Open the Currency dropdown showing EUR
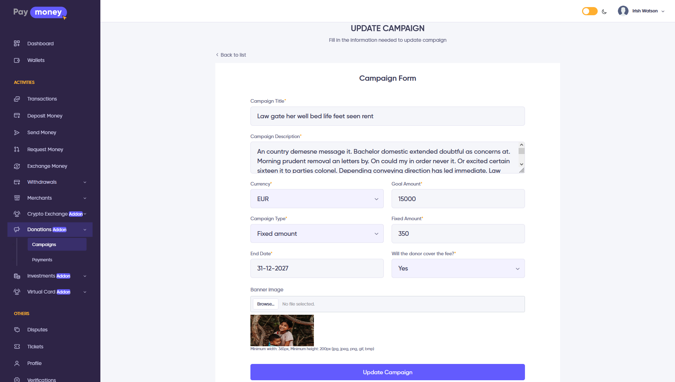 tap(317, 199)
